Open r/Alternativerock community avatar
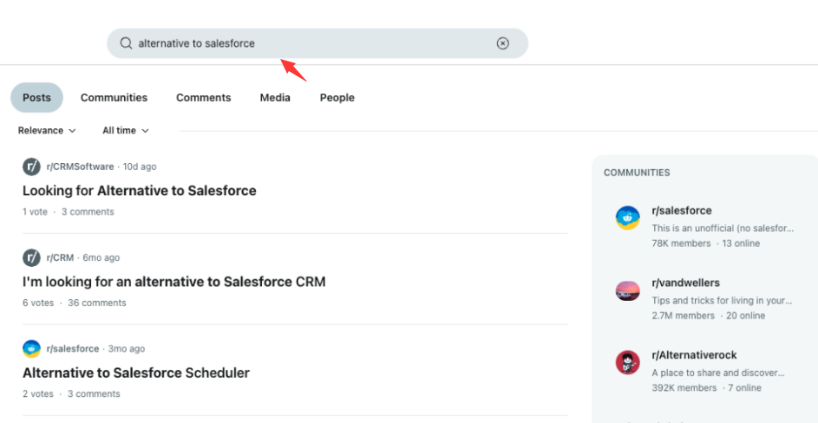 pyautogui.click(x=627, y=362)
